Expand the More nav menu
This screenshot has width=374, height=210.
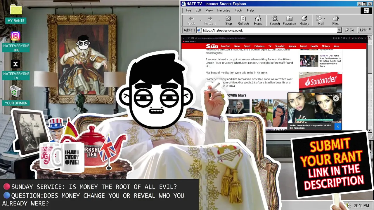(x=336, y=46)
